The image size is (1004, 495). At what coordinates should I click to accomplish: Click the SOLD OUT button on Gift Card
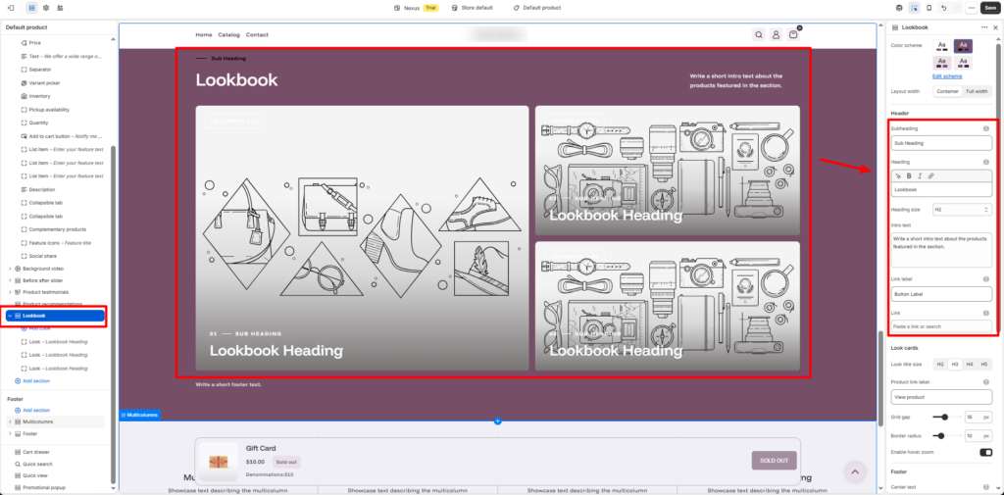click(x=775, y=461)
